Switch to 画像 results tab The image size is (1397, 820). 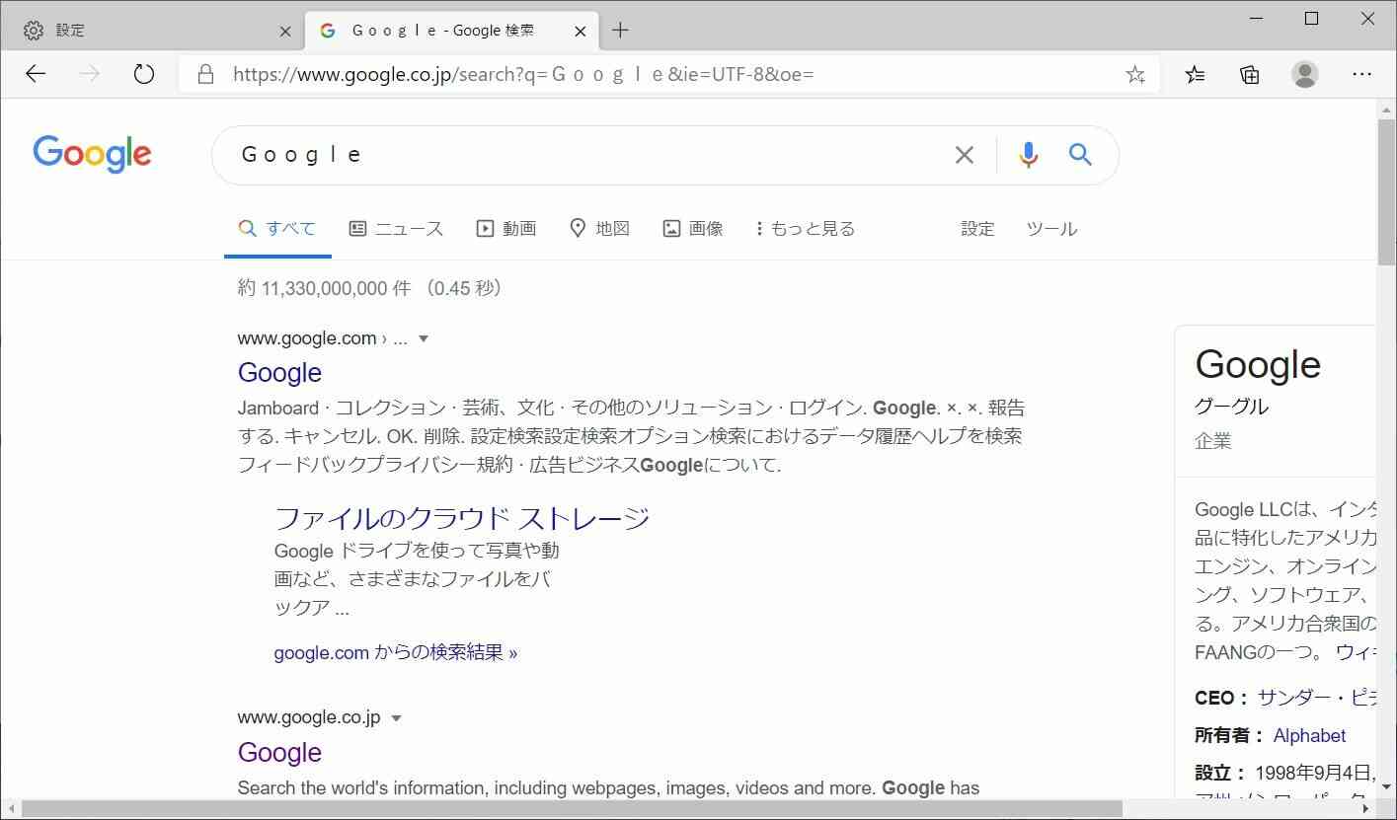692,229
